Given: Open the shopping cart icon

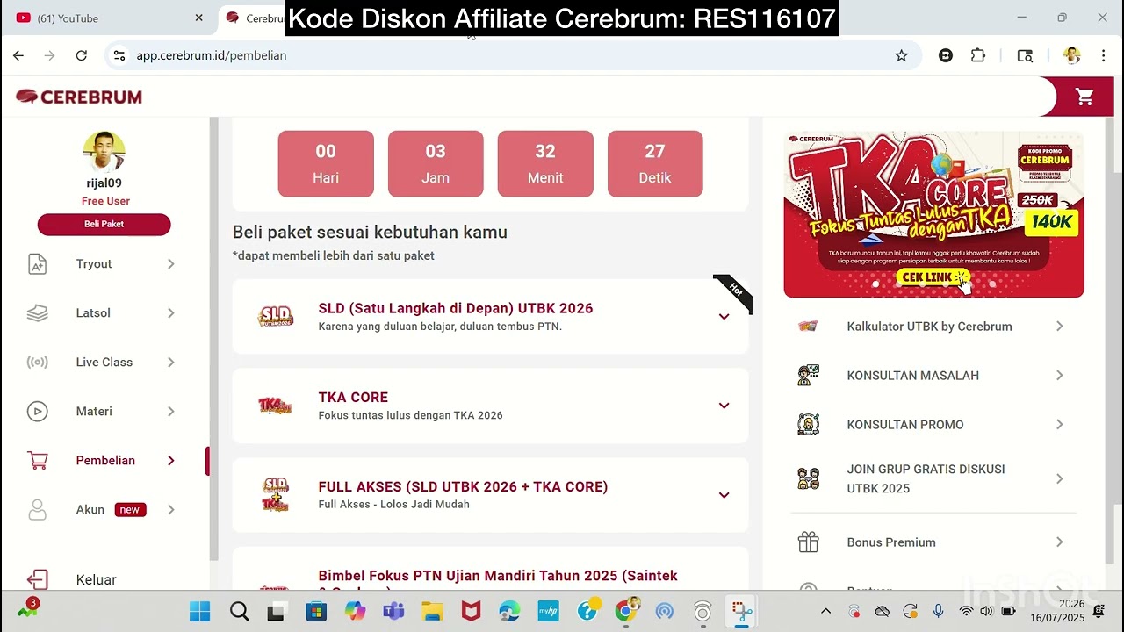Looking at the screenshot, I should [x=1084, y=97].
